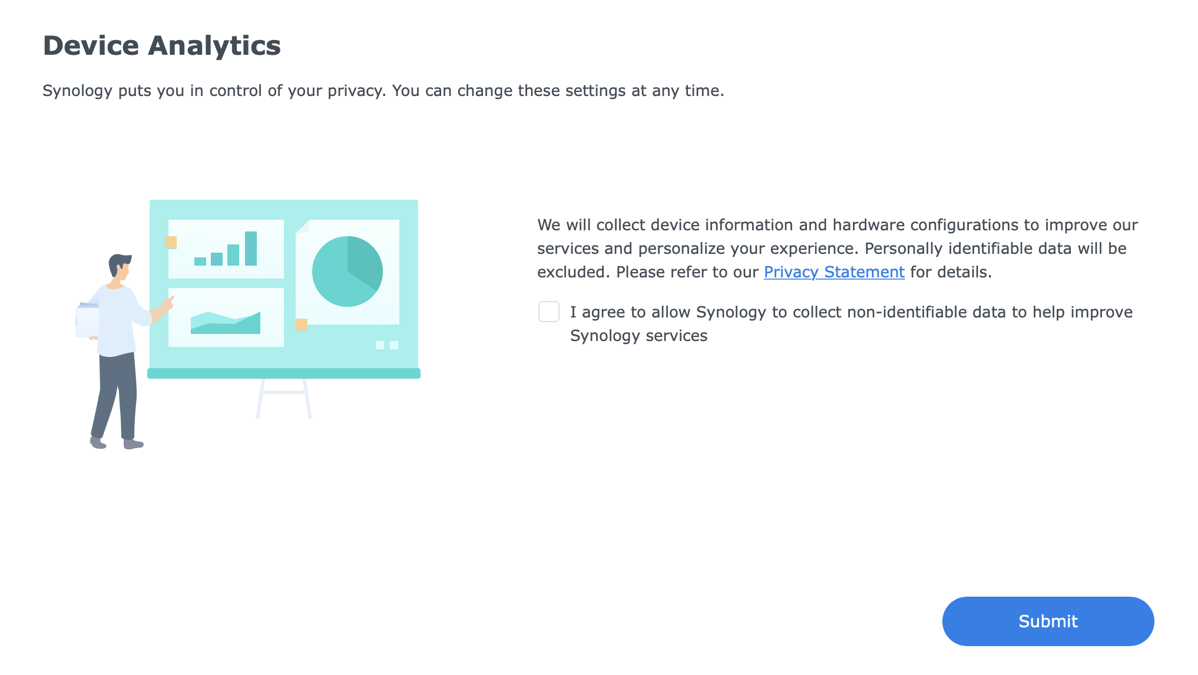Viewport: 1198px width, 675px height.
Task: Check the agree to data collection checkbox
Action: [548, 312]
